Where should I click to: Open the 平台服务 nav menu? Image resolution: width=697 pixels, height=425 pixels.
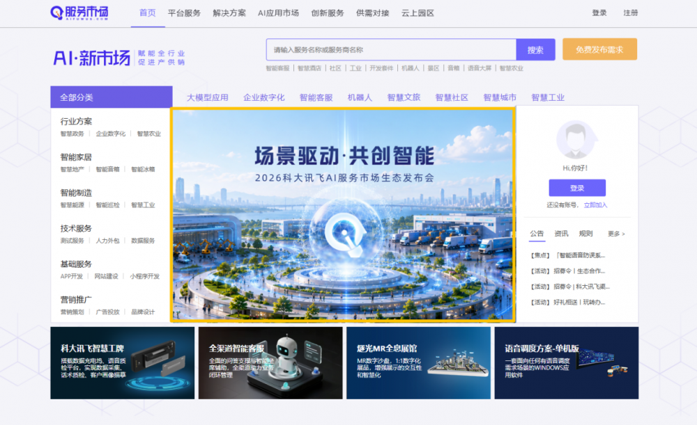tap(184, 13)
